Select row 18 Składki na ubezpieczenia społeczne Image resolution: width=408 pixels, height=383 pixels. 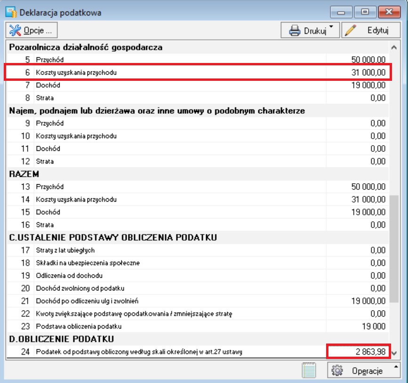coord(198,263)
